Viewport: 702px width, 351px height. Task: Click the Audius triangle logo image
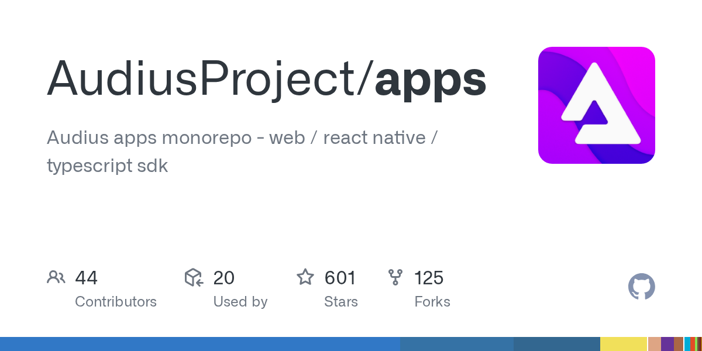(596, 105)
